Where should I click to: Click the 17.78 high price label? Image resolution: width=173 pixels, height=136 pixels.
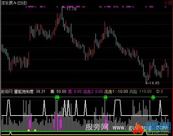(71, 9)
